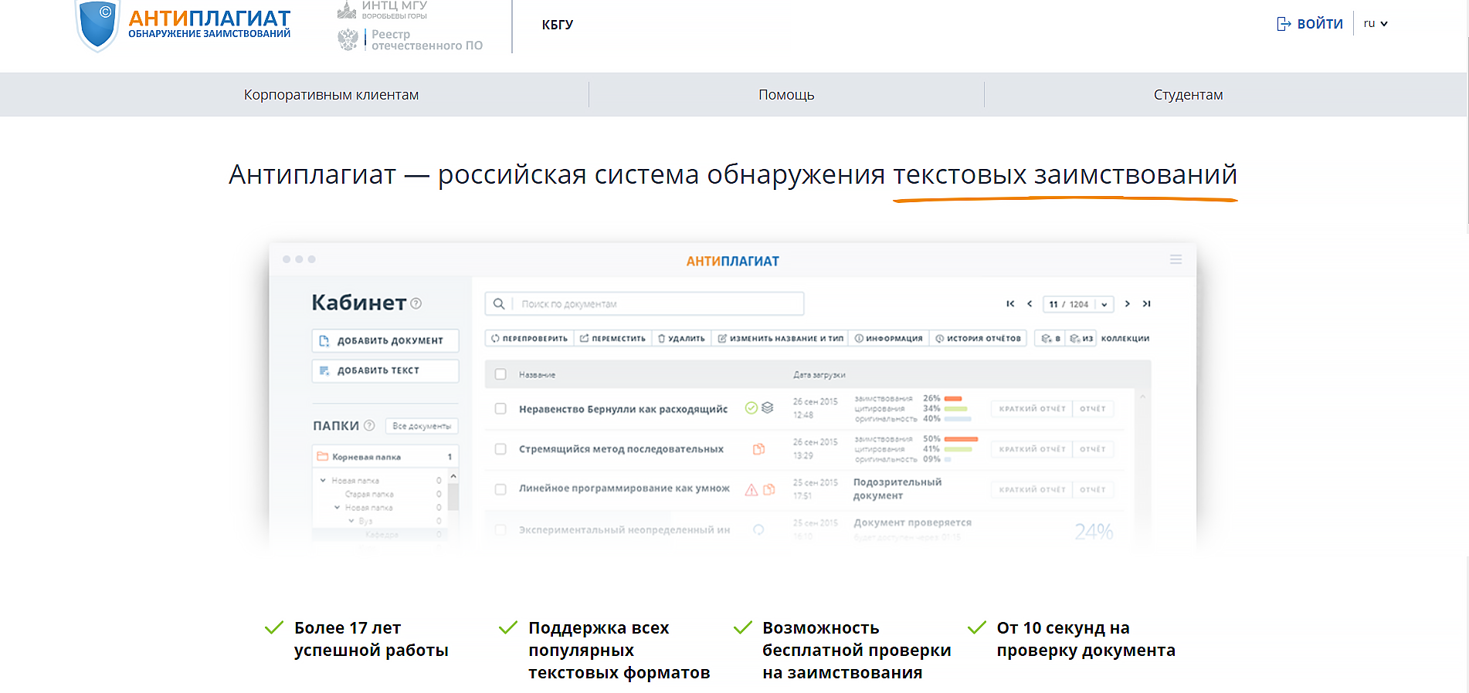Click orange copy icon on Линейное программирование row
The width and height of the screenshot is (1469, 693).
[768, 489]
